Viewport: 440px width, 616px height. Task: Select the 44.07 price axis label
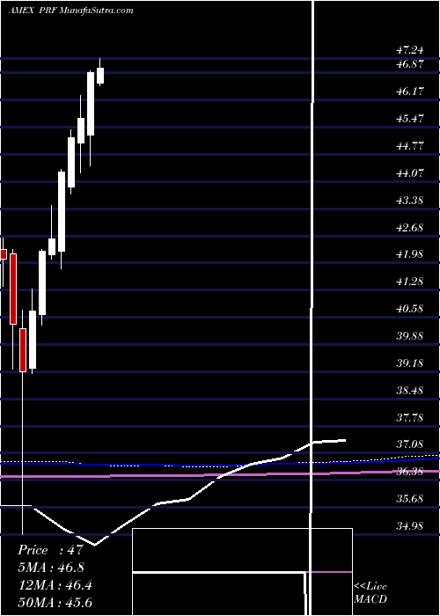pyautogui.click(x=410, y=172)
